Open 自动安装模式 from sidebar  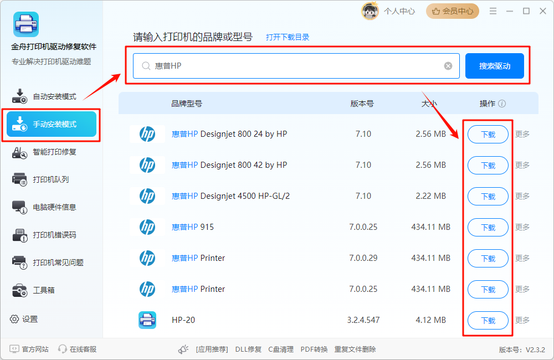pyautogui.click(x=44, y=96)
